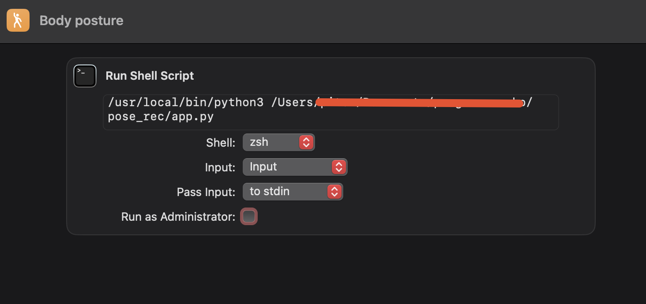Select the Body posture title text

81,20
